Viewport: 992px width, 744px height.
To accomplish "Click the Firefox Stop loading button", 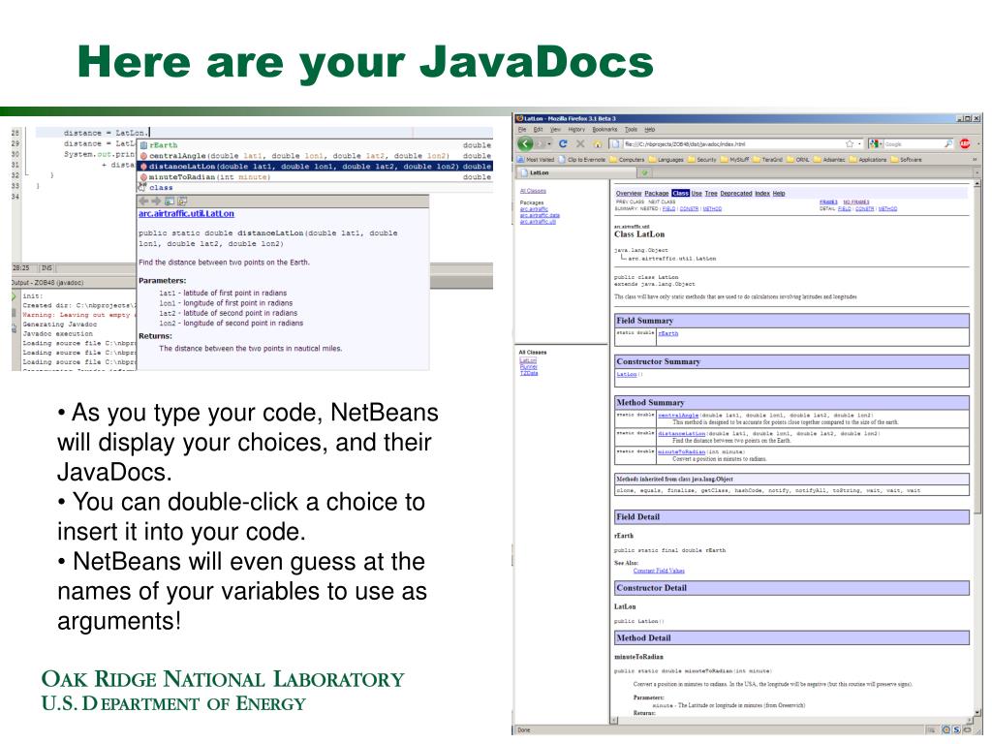I will (x=580, y=143).
